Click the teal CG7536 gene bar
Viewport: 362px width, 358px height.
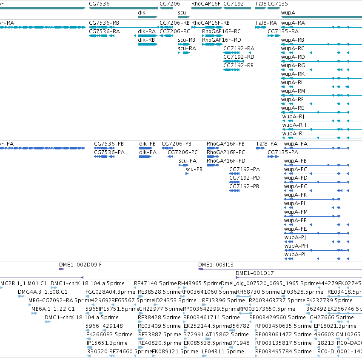point(123,8)
